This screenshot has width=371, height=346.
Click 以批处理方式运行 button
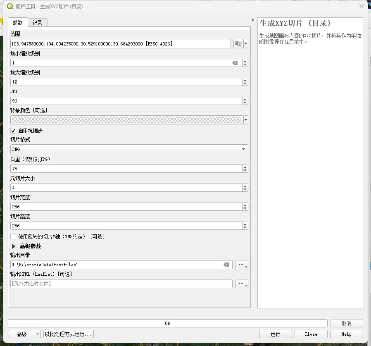(69, 334)
